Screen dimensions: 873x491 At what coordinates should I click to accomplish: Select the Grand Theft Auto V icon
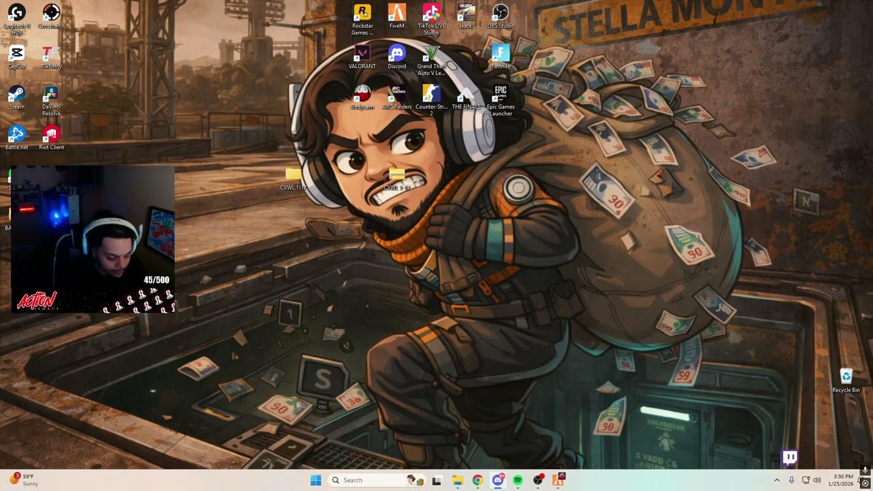tap(431, 61)
